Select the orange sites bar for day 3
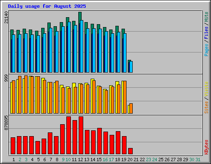The width and height of the screenshot is (211, 164). [x=26, y=94]
